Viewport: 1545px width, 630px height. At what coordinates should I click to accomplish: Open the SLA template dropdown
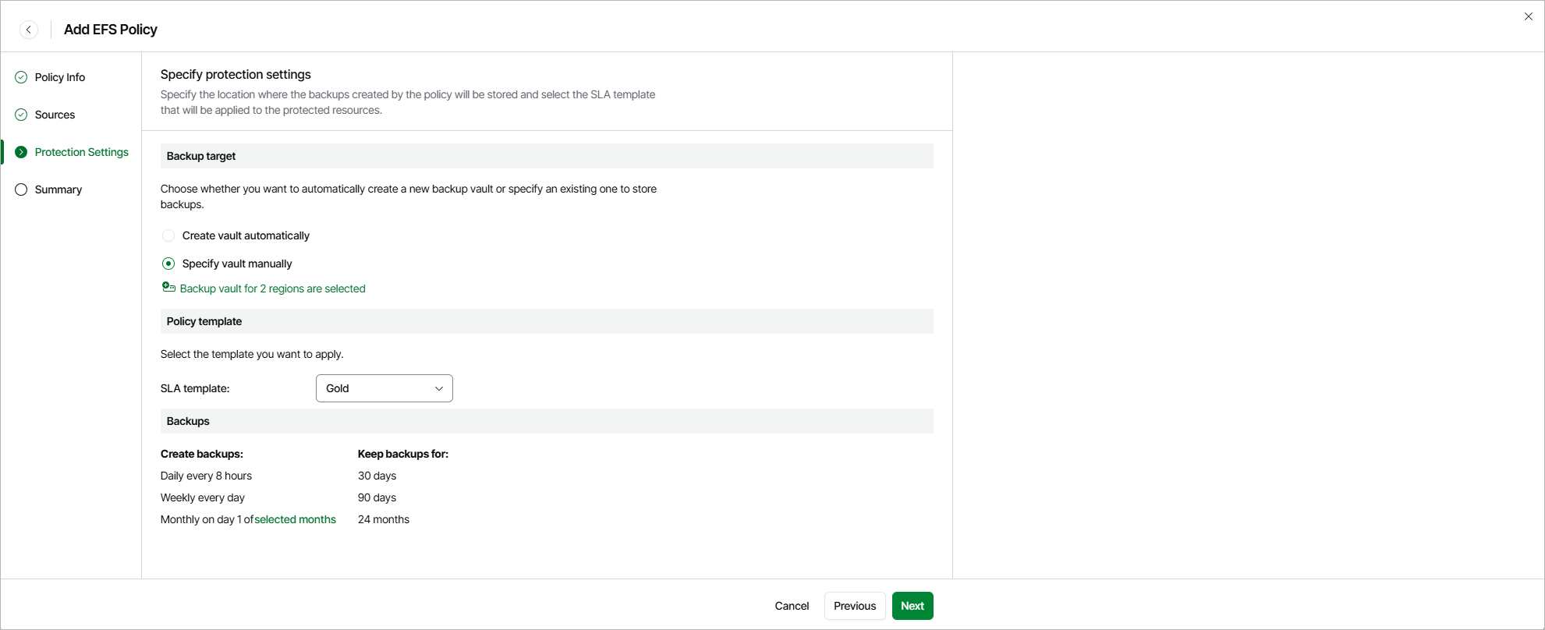[384, 388]
